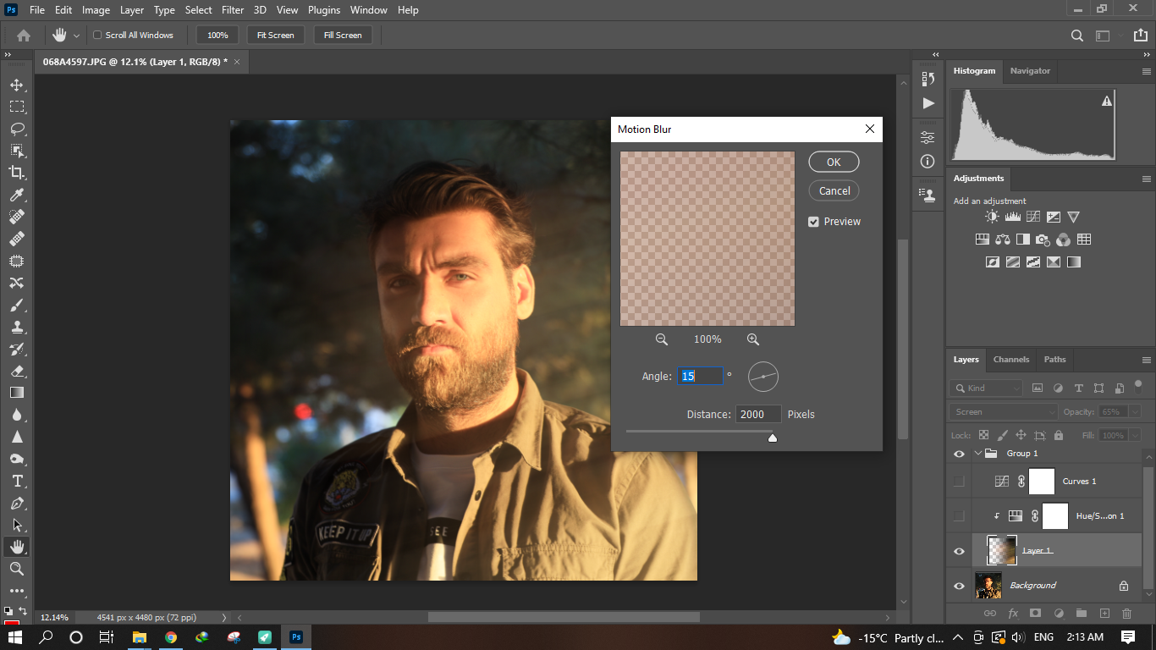Click the Home icon in options bar
Viewport: 1156px width, 650px height.
pos(24,36)
